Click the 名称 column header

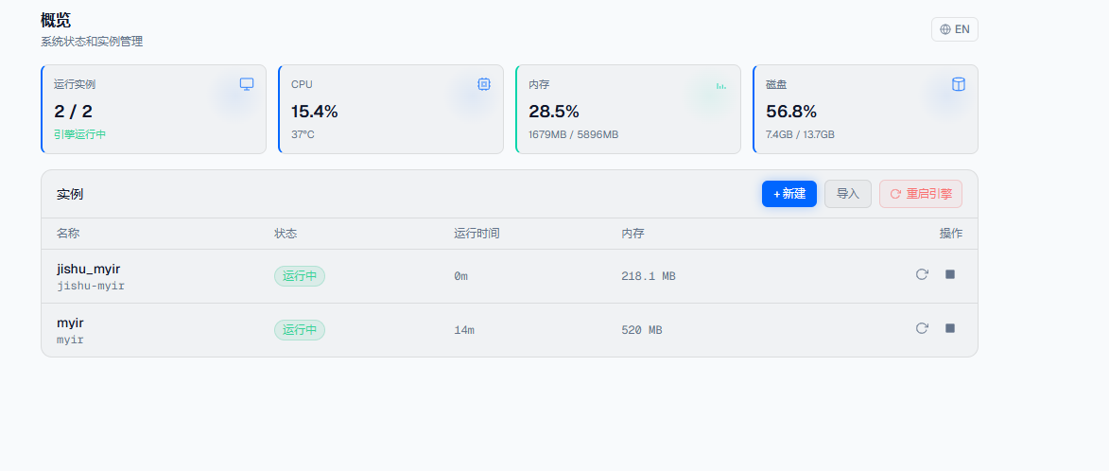69,234
